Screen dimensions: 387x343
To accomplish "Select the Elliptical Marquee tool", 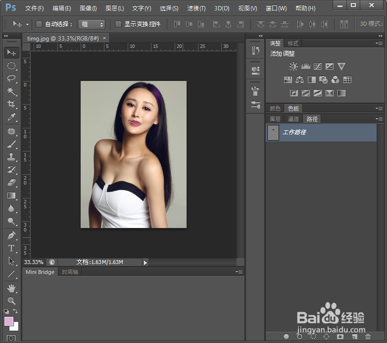I will (11, 66).
